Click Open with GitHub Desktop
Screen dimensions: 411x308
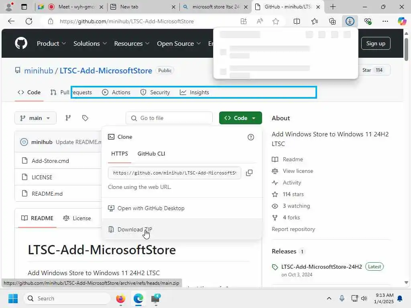[182, 208]
